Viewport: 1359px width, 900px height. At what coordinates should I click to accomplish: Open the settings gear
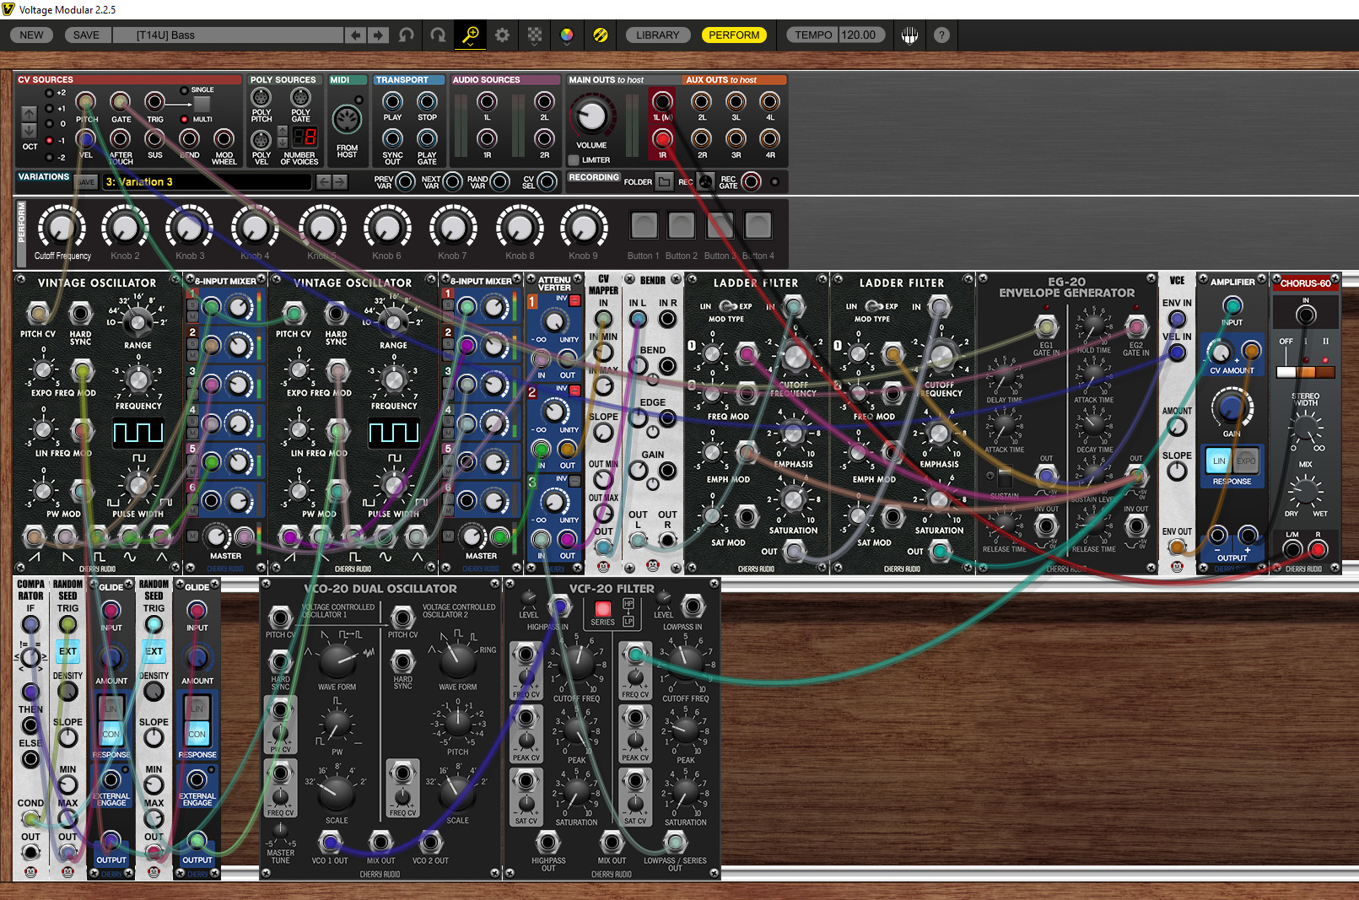click(x=502, y=35)
